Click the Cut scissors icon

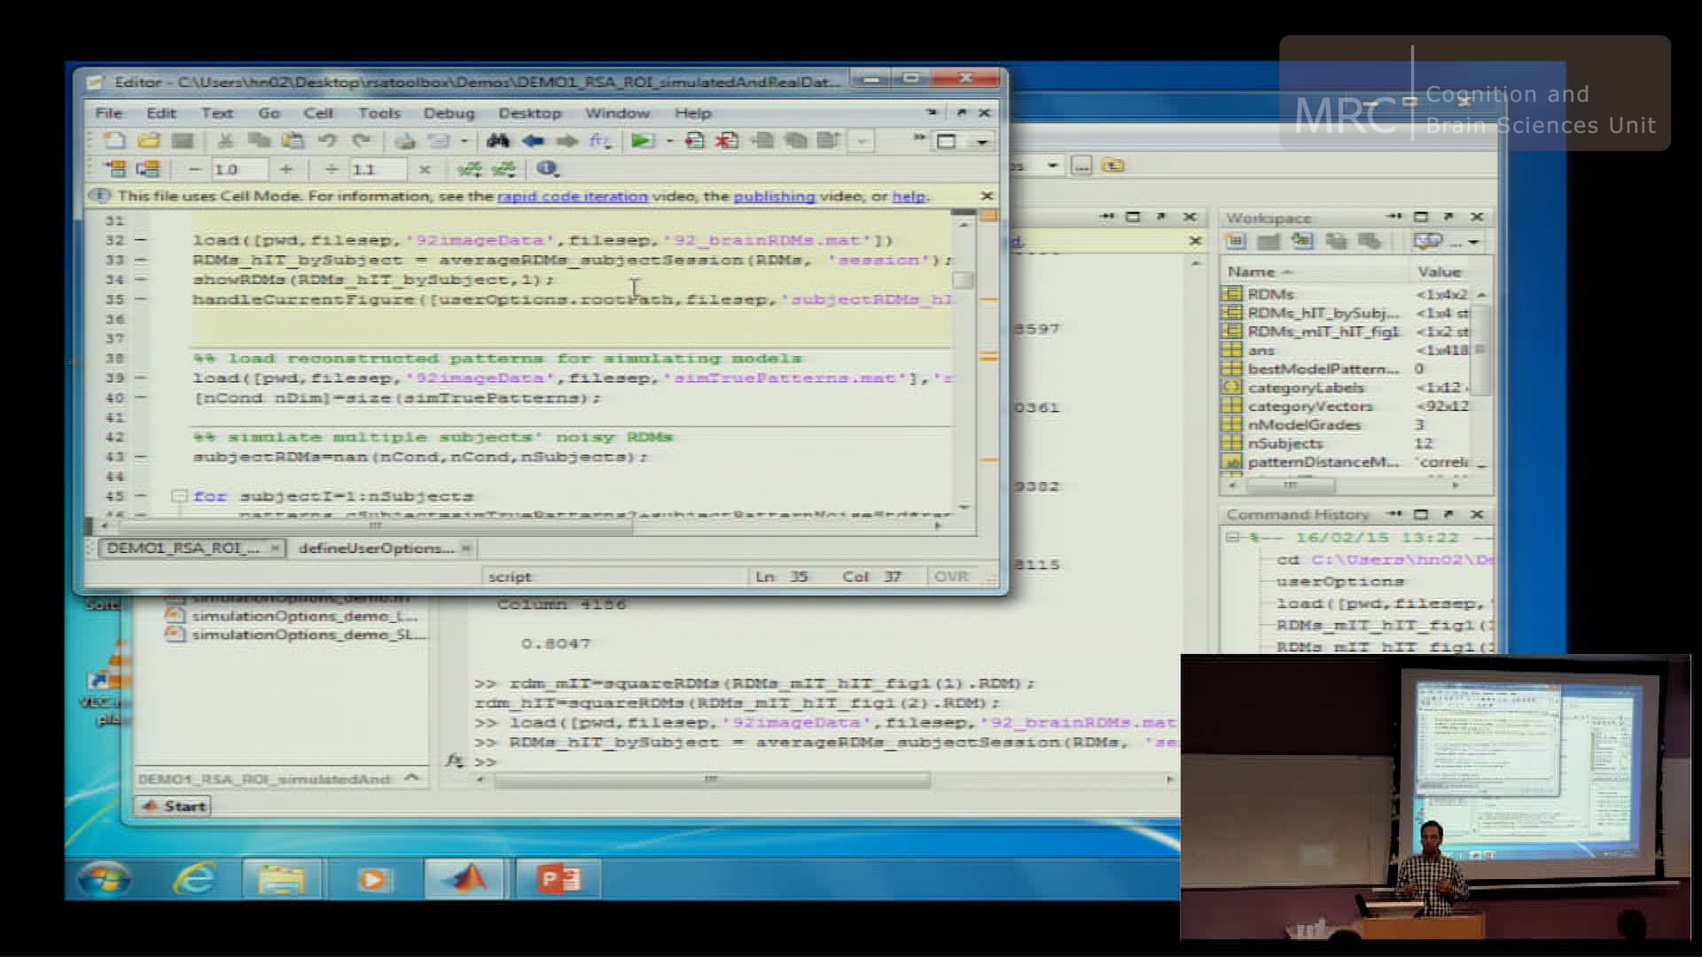[x=225, y=141]
